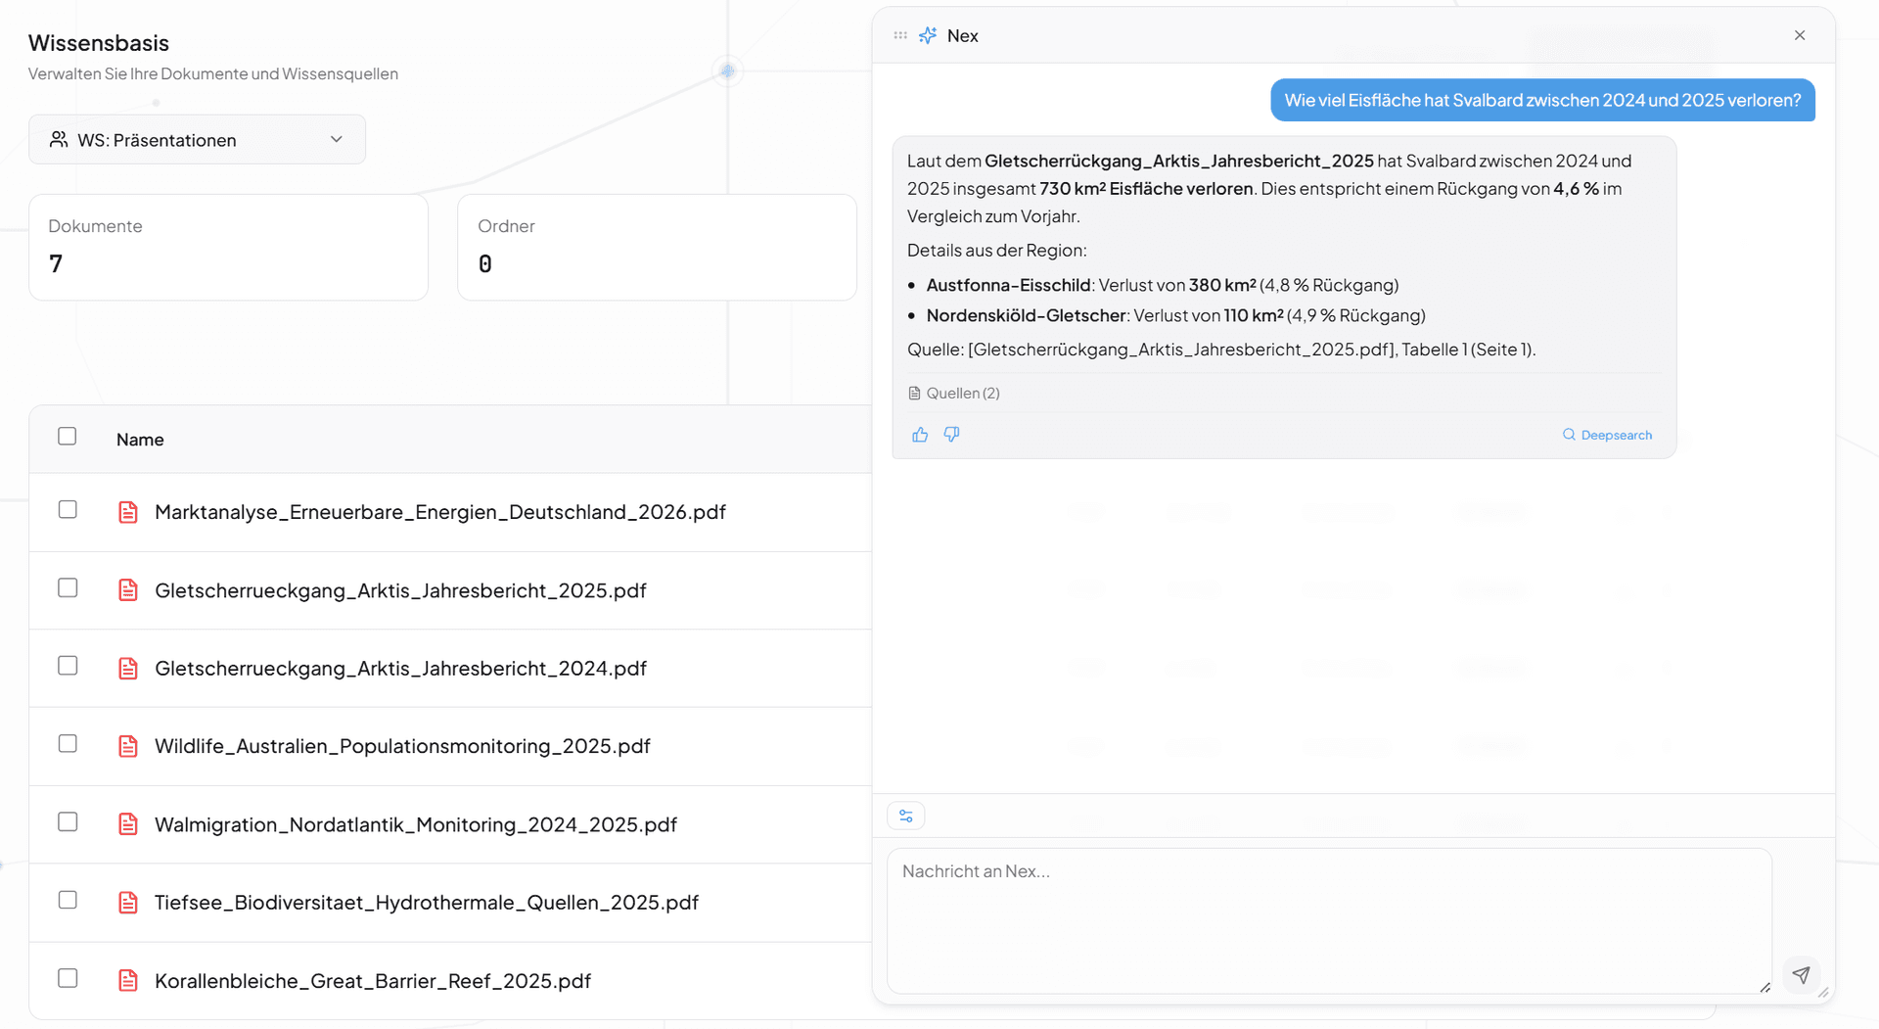Click PDF icon of Korallenbleiche report

point(128,980)
